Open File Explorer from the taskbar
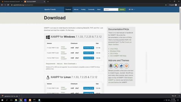Screen dimensions: 181x102 click(16, 100)
